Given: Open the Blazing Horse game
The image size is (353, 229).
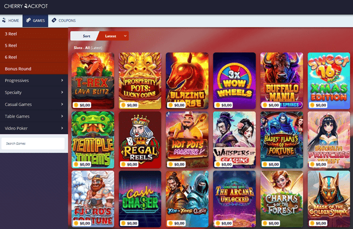Looking at the screenshot, I should pos(187,81).
